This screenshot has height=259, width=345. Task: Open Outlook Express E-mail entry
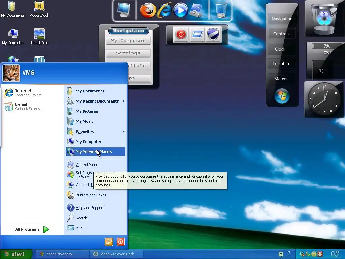coord(32,106)
